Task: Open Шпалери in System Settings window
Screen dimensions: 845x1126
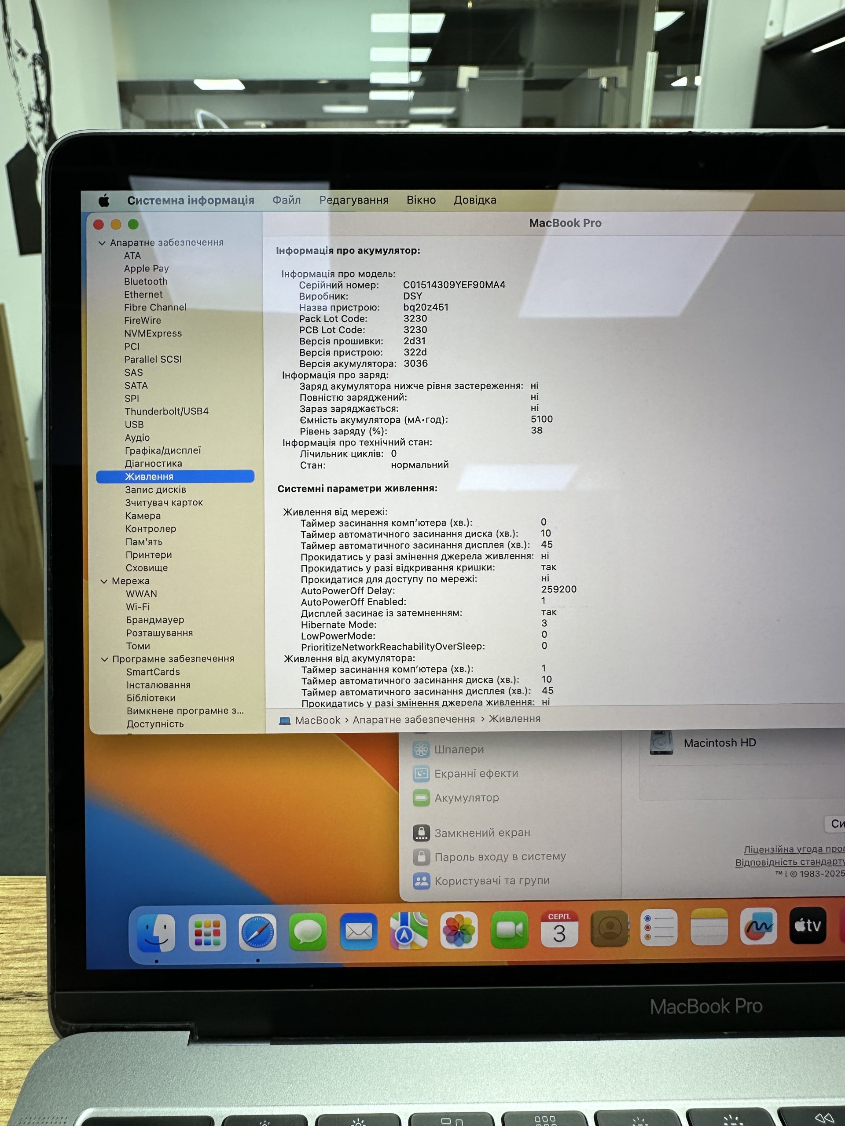Action: 459,749
